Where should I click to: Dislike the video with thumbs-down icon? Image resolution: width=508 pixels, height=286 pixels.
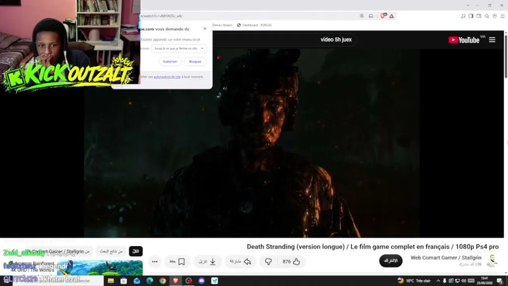click(268, 261)
